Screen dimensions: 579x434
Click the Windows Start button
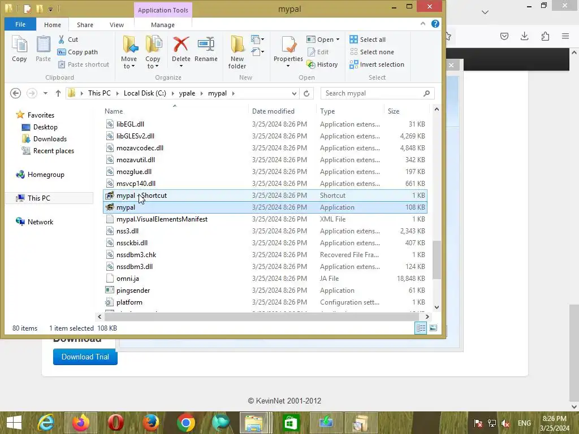14,423
